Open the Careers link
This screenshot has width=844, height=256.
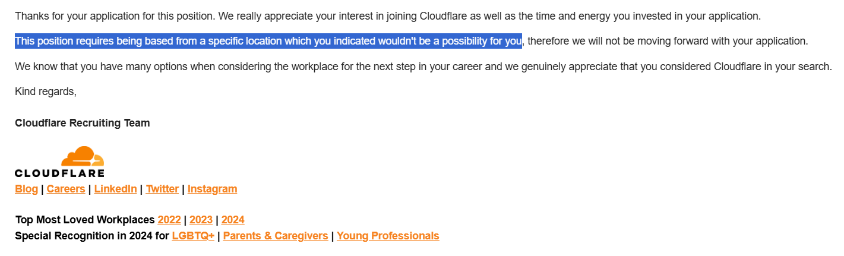(66, 189)
